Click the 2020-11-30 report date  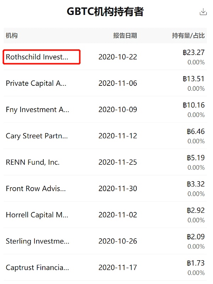click(x=118, y=189)
